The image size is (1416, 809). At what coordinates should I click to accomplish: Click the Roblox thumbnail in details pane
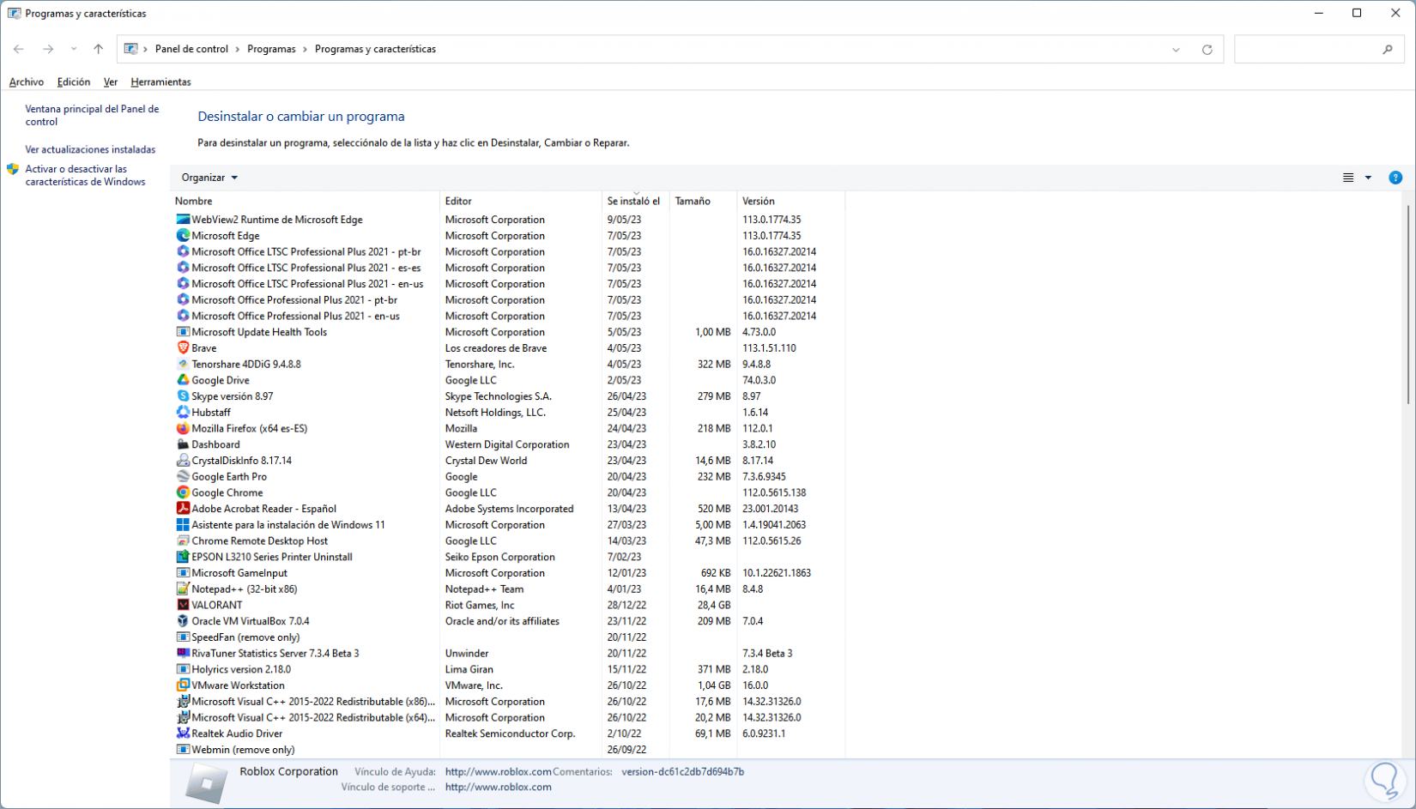(207, 782)
